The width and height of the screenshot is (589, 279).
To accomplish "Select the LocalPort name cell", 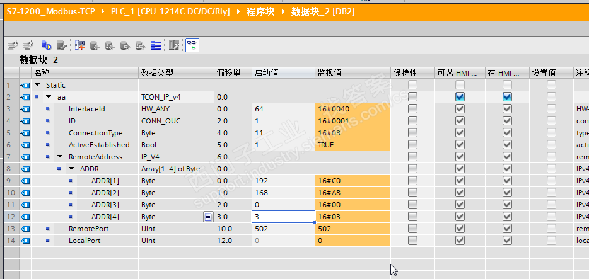I will (x=85, y=241).
